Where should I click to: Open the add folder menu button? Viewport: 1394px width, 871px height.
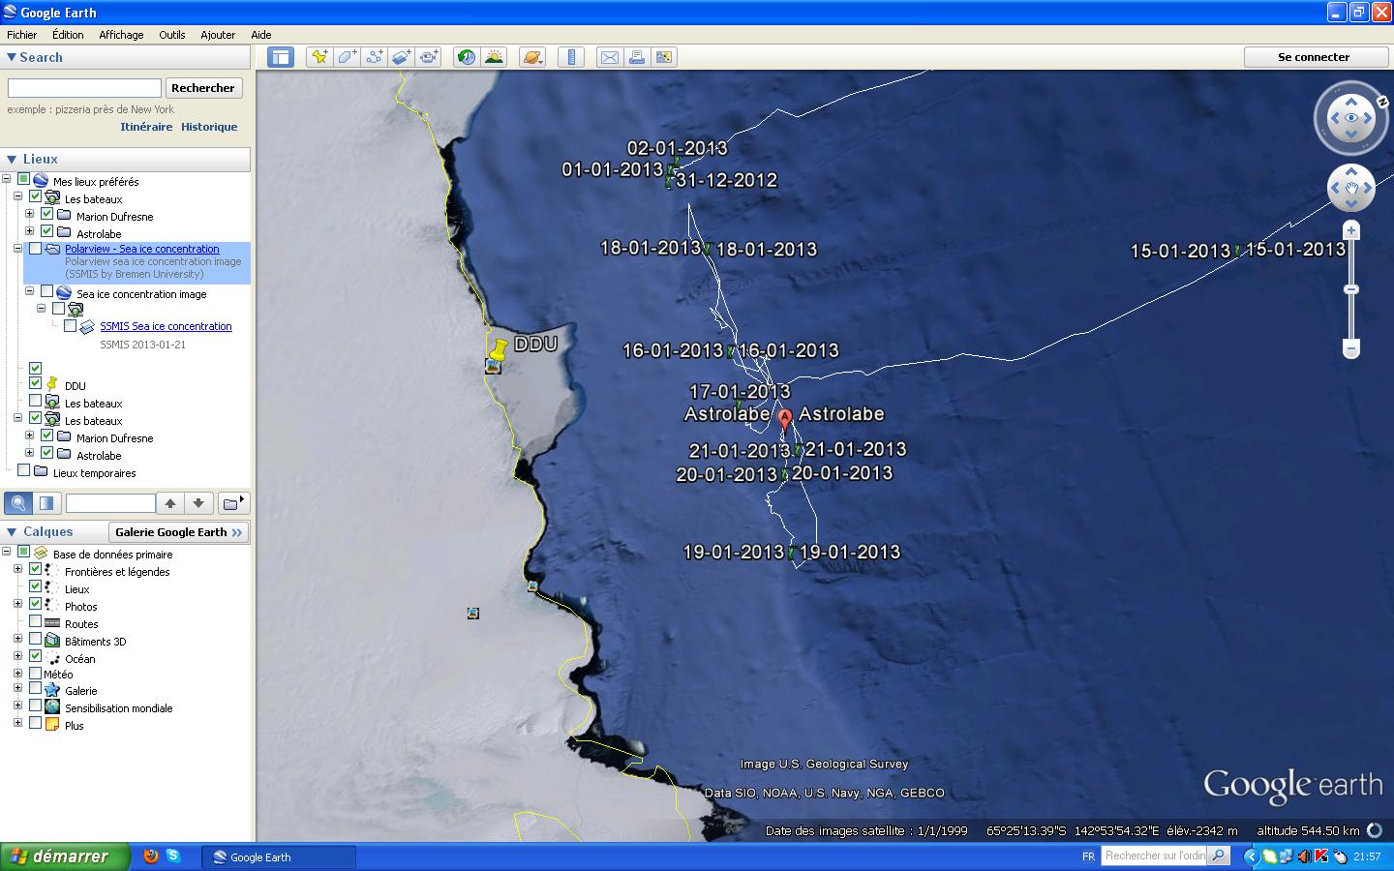click(x=234, y=502)
